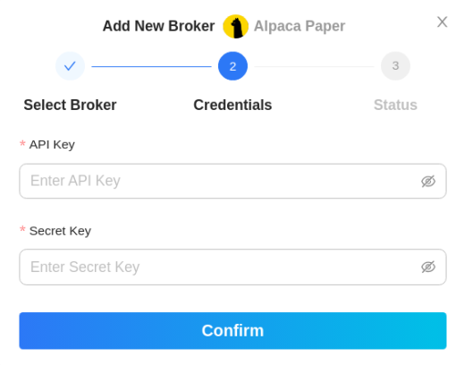Screen dimensions: 464x365
Task: Click the Secret Key field label
Action: pyautogui.click(x=60, y=231)
